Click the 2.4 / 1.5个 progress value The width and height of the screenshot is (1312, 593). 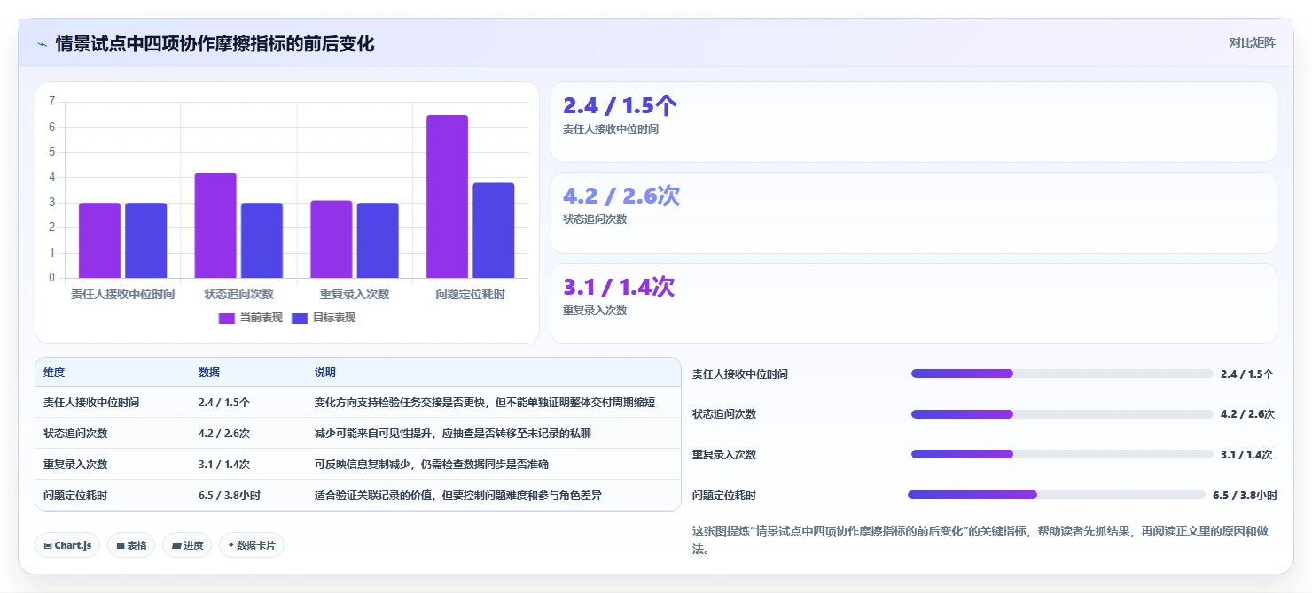click(x=1247, y=374)
